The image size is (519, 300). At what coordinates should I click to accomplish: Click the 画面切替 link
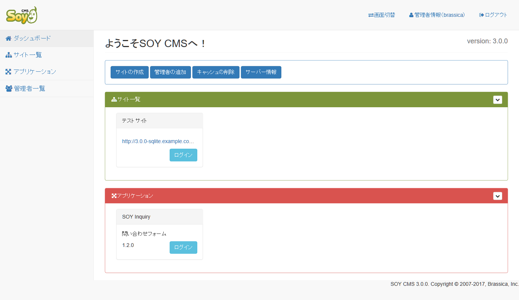click(381, 15)
